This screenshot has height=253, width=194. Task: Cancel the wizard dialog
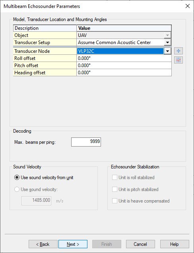click(140, 244)
